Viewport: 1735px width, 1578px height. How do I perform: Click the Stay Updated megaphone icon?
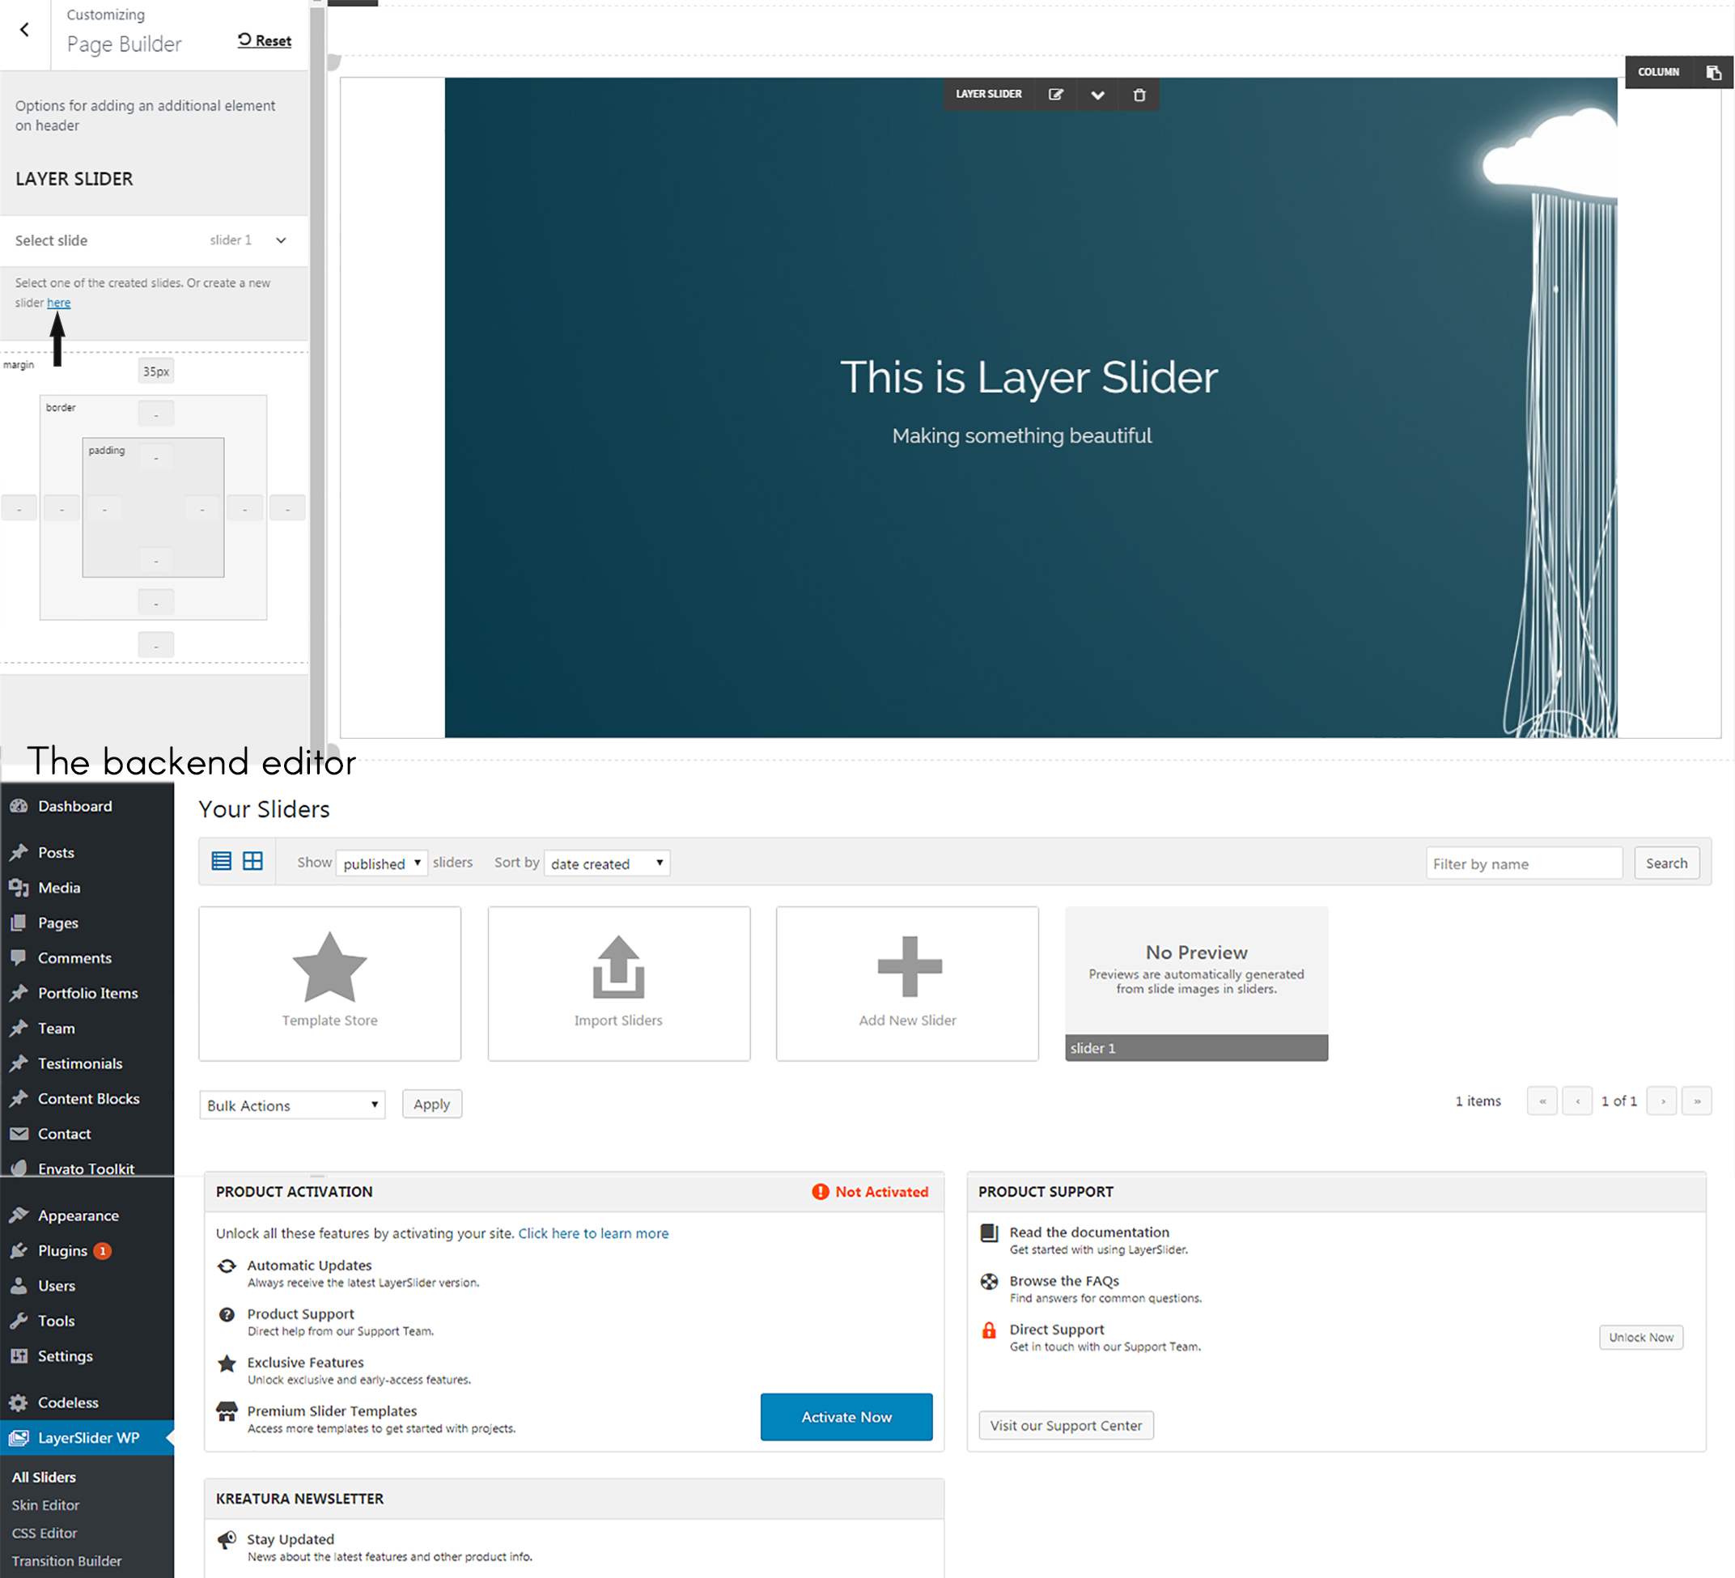click(227, 1540)
